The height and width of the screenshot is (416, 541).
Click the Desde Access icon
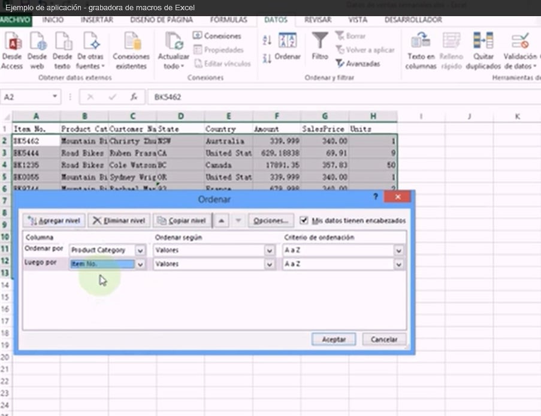[x=12, y=42]
